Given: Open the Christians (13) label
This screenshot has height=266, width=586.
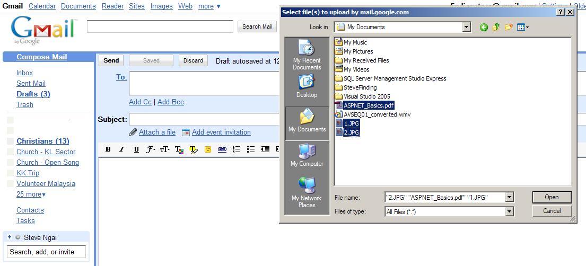Looking at the screenshot, I should 43,141.
